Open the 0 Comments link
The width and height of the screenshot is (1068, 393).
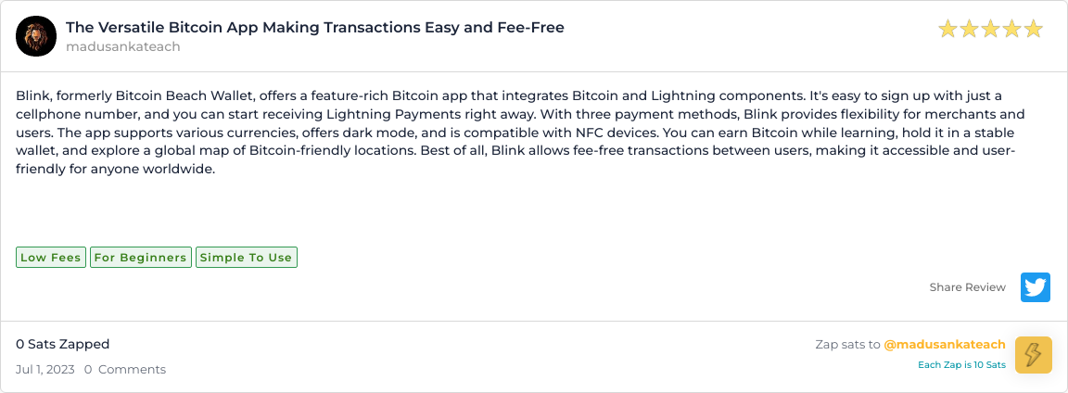(x=125, y=370)
